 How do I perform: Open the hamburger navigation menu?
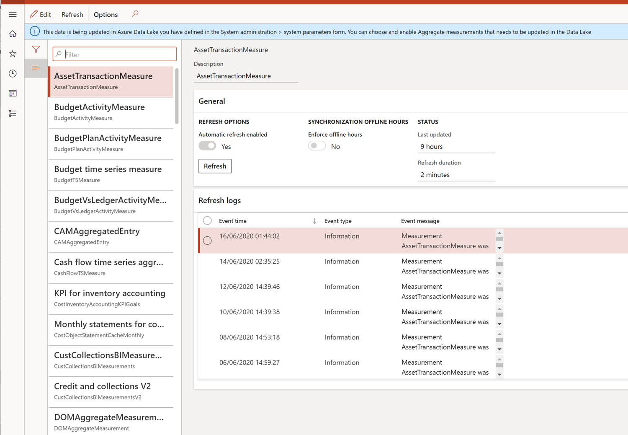coord(13,14)
